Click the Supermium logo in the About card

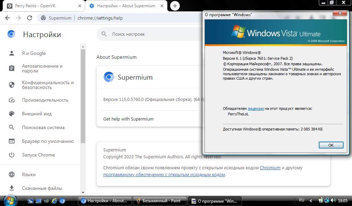pyautogui.click(x=109, y=77)
